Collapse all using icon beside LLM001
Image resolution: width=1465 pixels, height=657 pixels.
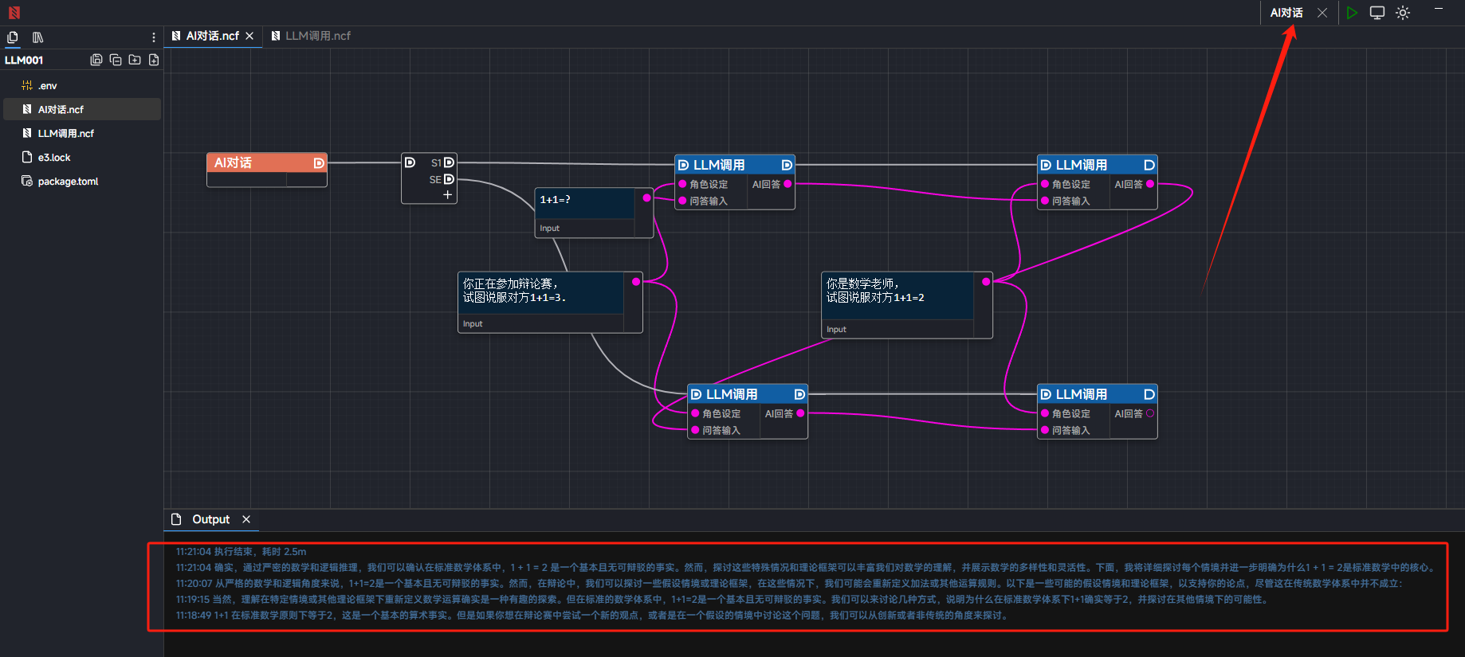tap(116, 60)
